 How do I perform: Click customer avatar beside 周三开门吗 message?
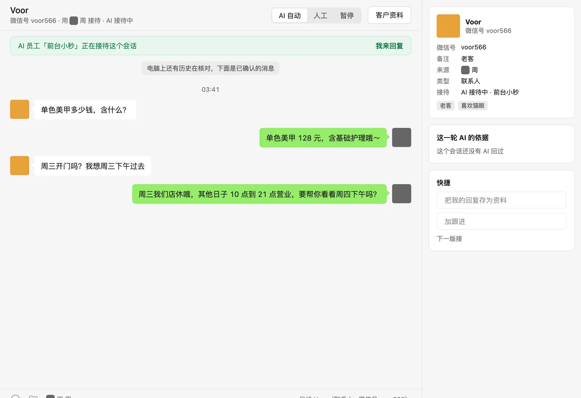[20, 166]
